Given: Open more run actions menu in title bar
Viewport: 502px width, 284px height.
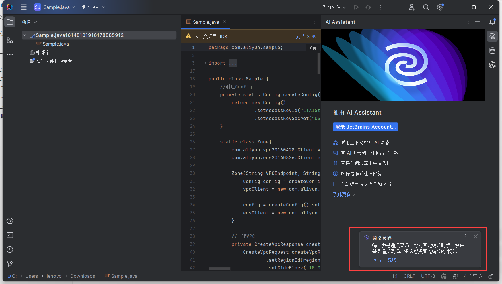Looking at the screenshot, I should [x=380, y=7].
